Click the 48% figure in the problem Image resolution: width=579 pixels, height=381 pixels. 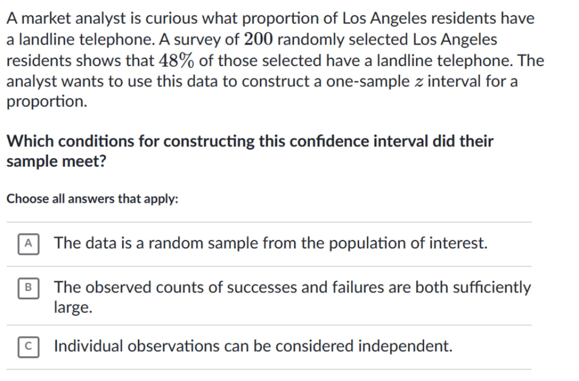[x=176, y=60]
